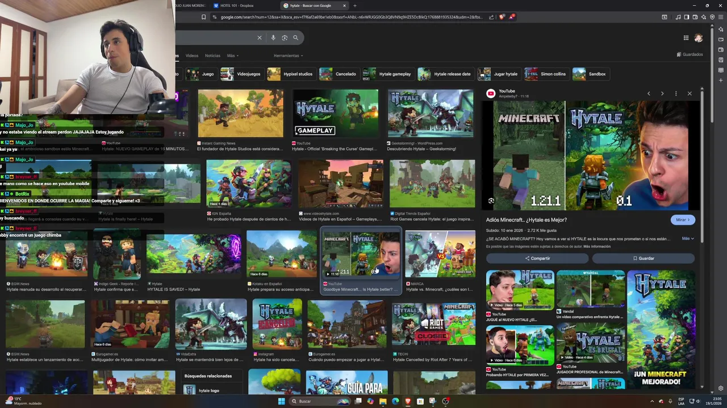The width and height of the screenshot is (727, 408).
Task: Open Google Lens image search icon
Action: pos(285,38)
